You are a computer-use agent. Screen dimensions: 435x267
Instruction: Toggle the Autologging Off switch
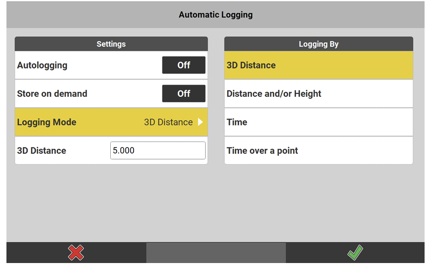(x=184, y=65)
